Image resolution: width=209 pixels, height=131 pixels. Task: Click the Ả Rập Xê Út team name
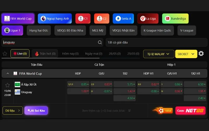[29, 84]
